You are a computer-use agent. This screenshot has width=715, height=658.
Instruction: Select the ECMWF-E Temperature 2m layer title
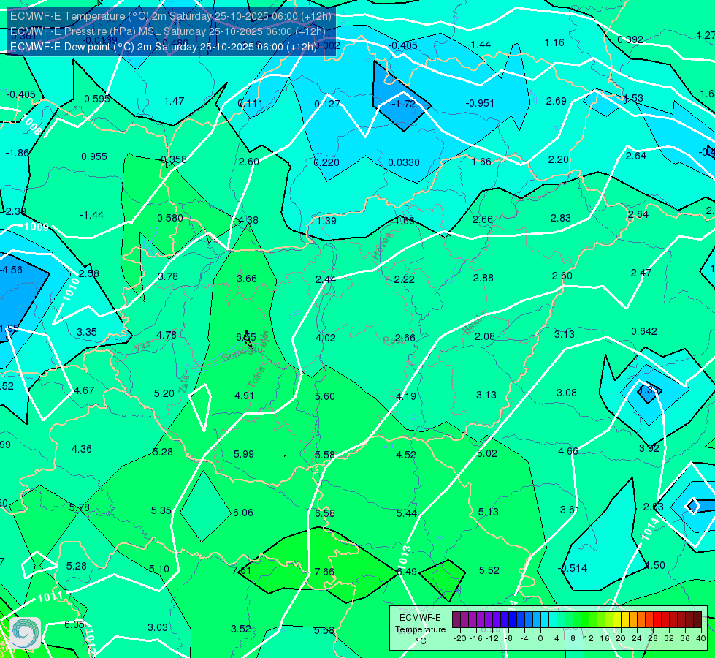click(171, 16)
